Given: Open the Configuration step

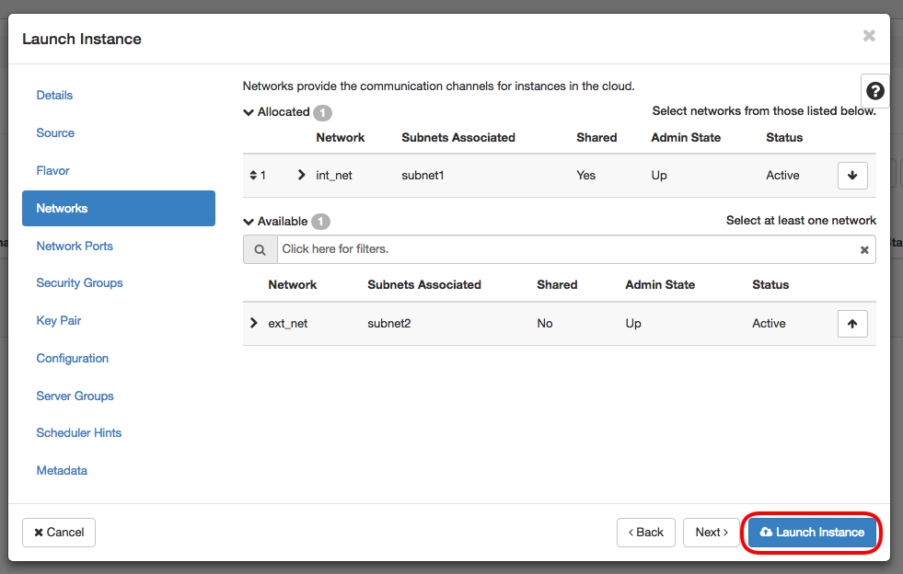Looking at the screenshot, I should tap(73, 358).
